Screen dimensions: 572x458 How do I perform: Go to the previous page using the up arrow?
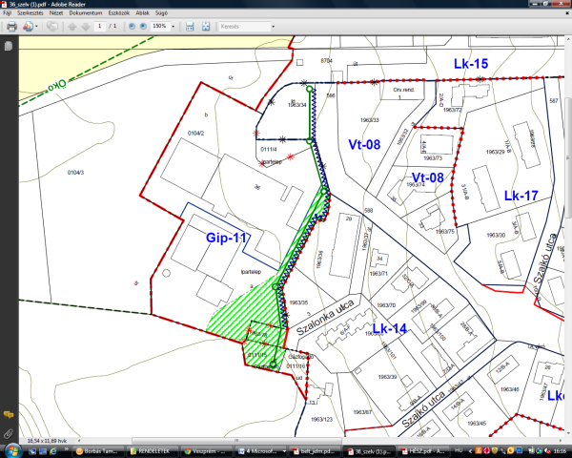71,27
